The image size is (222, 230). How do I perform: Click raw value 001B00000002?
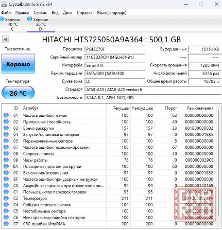click(199, 128)
